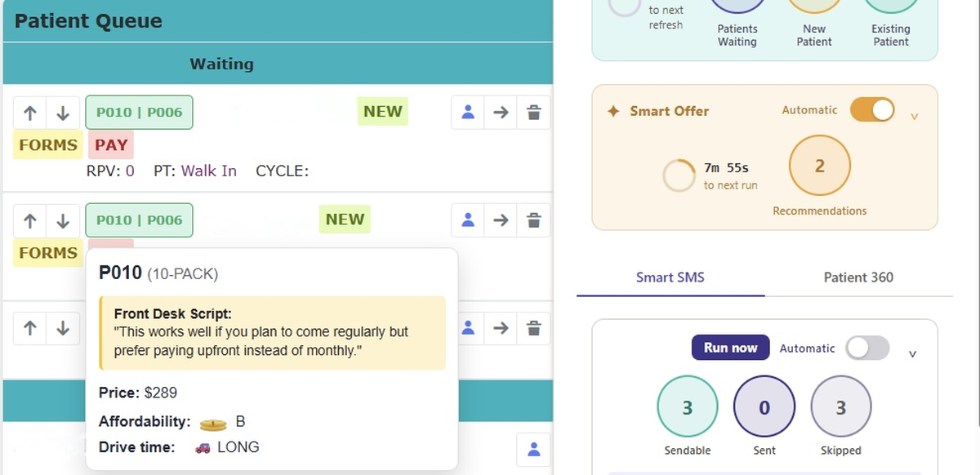
Task: Click New Patient label
Action: point(814,35)
